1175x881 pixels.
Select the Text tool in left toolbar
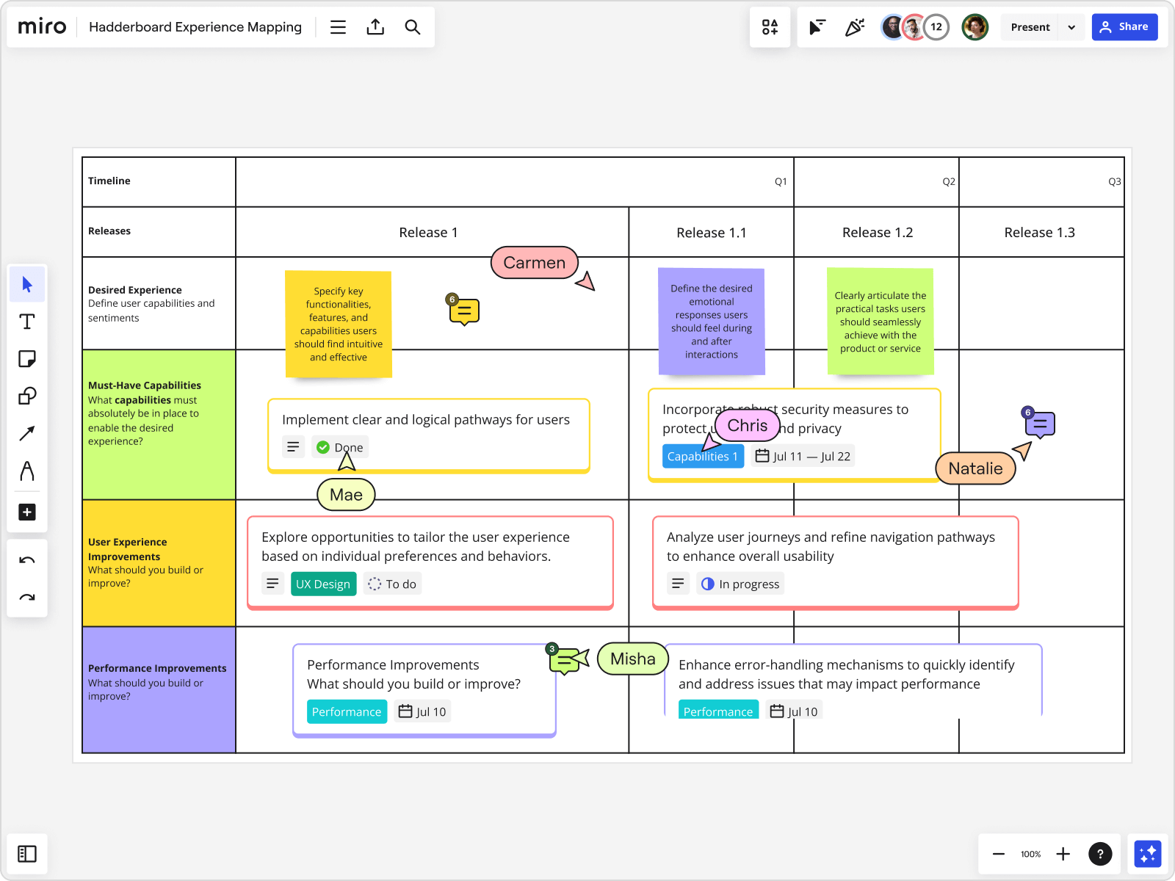pyautogui.click(x=27, y=322)
